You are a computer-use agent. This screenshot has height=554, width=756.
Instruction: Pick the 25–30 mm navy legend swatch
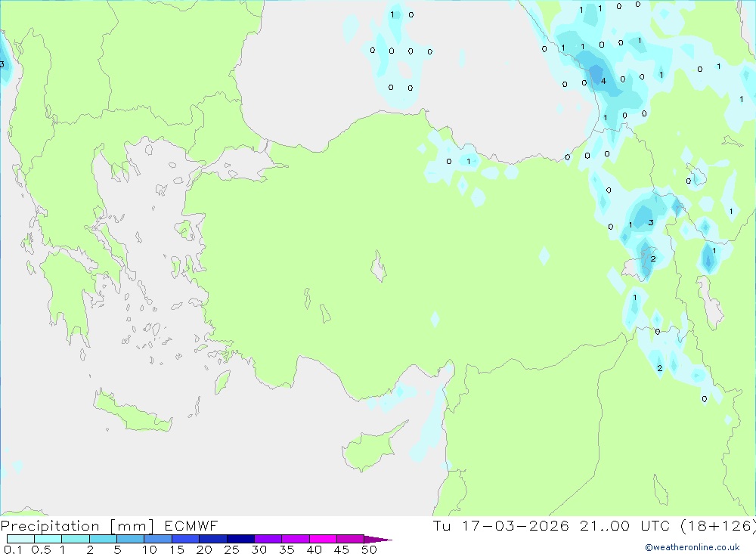pos(240,539)
